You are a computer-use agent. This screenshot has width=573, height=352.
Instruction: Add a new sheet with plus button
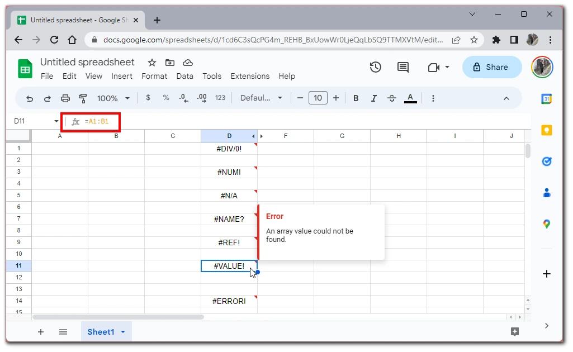point(41,332)
